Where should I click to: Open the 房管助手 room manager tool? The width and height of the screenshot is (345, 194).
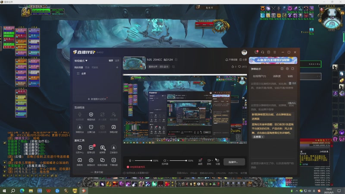[91, 162]
